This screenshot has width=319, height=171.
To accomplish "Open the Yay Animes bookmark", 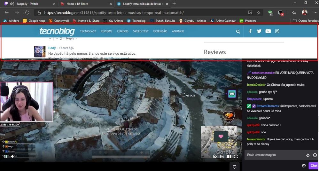I will click(x=113, y=21).
